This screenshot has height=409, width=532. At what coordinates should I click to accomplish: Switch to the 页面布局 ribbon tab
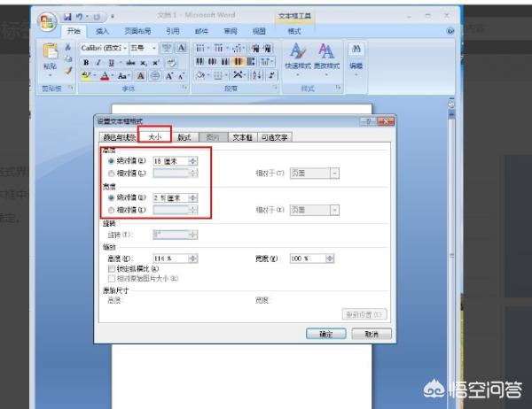(x=137, y=31)
